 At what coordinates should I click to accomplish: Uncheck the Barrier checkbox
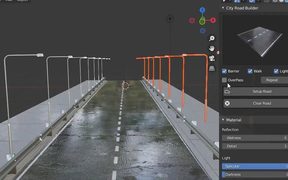tap(224, 71)
